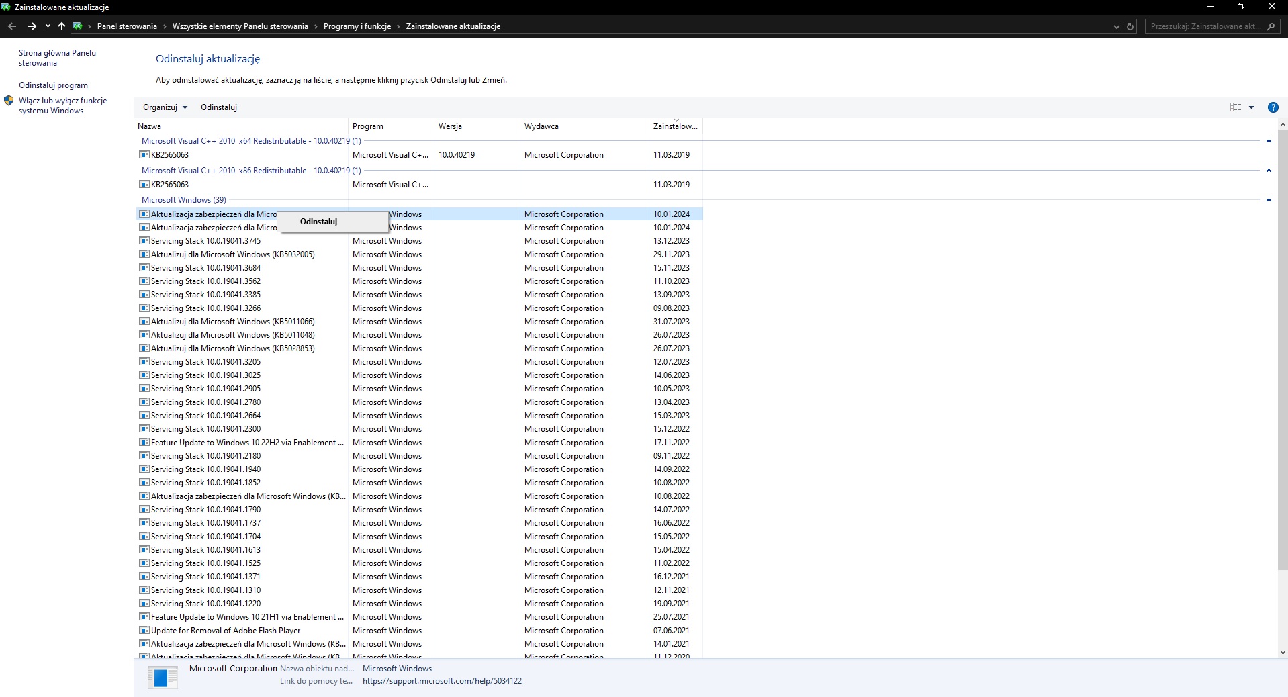This screenshot has width=1288, height=697.
Task: Click the refresh icon in the address bar
Action: point(1130,26)
